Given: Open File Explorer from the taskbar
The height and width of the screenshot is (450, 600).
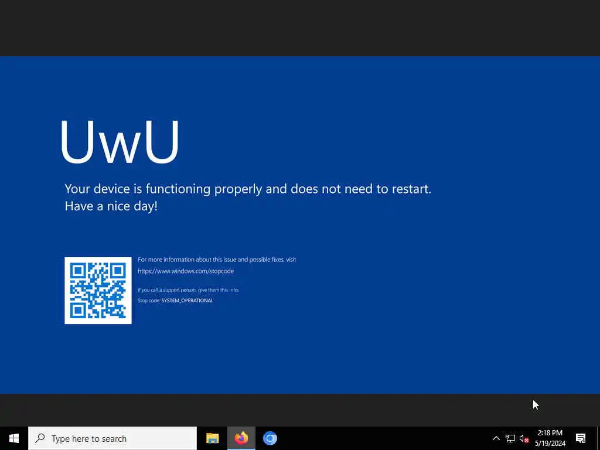Looking at the screenshot, I should pos(212,438).
